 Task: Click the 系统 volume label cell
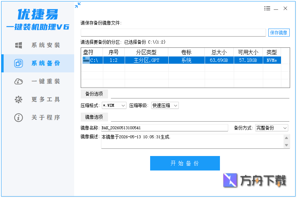186,60
